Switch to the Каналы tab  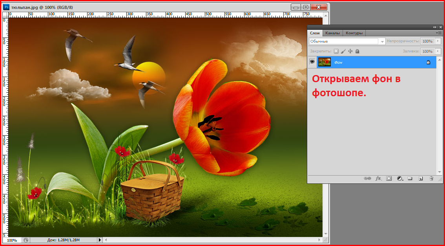(x=333, y=33)
